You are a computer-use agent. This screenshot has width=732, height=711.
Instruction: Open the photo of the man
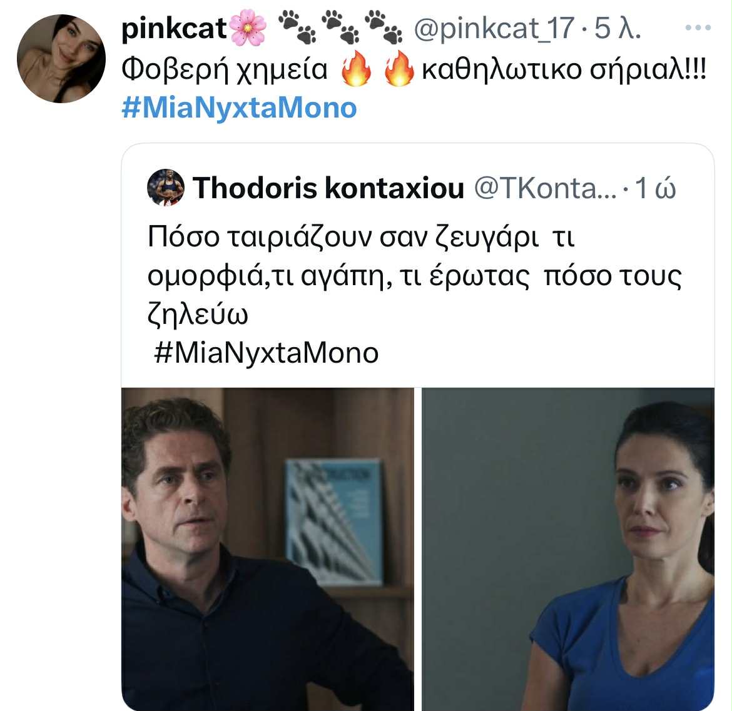tap(268, 549)
